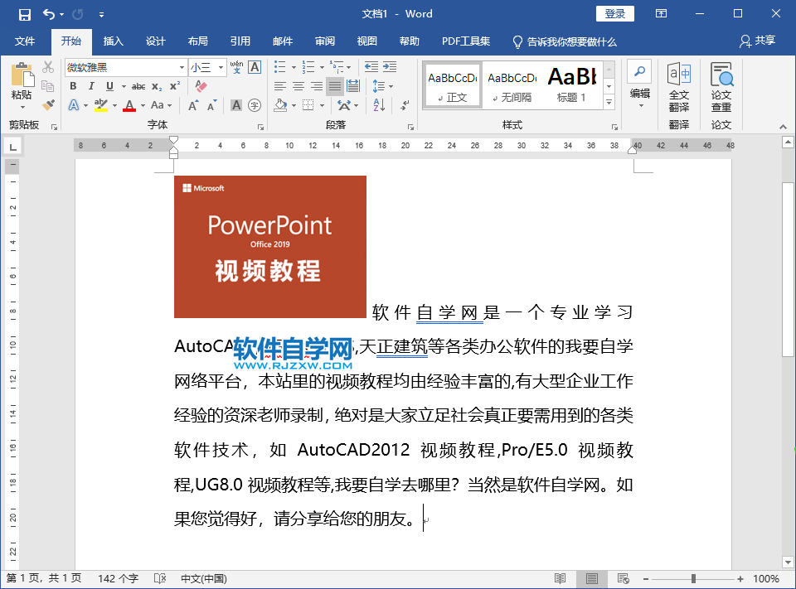Viewport: 796px width, 589px height.
Task: Copy selection with the copy icon
Action: (48, 85)
